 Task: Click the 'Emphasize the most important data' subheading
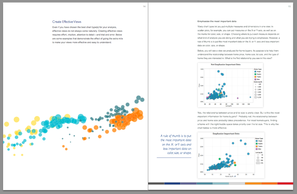[x=217, y=21]
